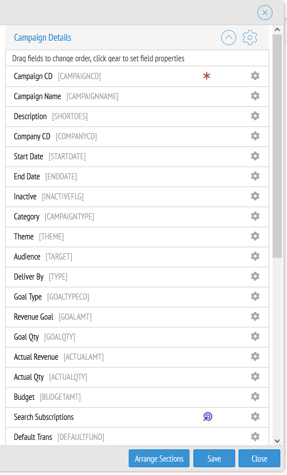Open gear settings for Campaign CD field
The width and height of the screenshot is (287, 475).
pos(255,76)
